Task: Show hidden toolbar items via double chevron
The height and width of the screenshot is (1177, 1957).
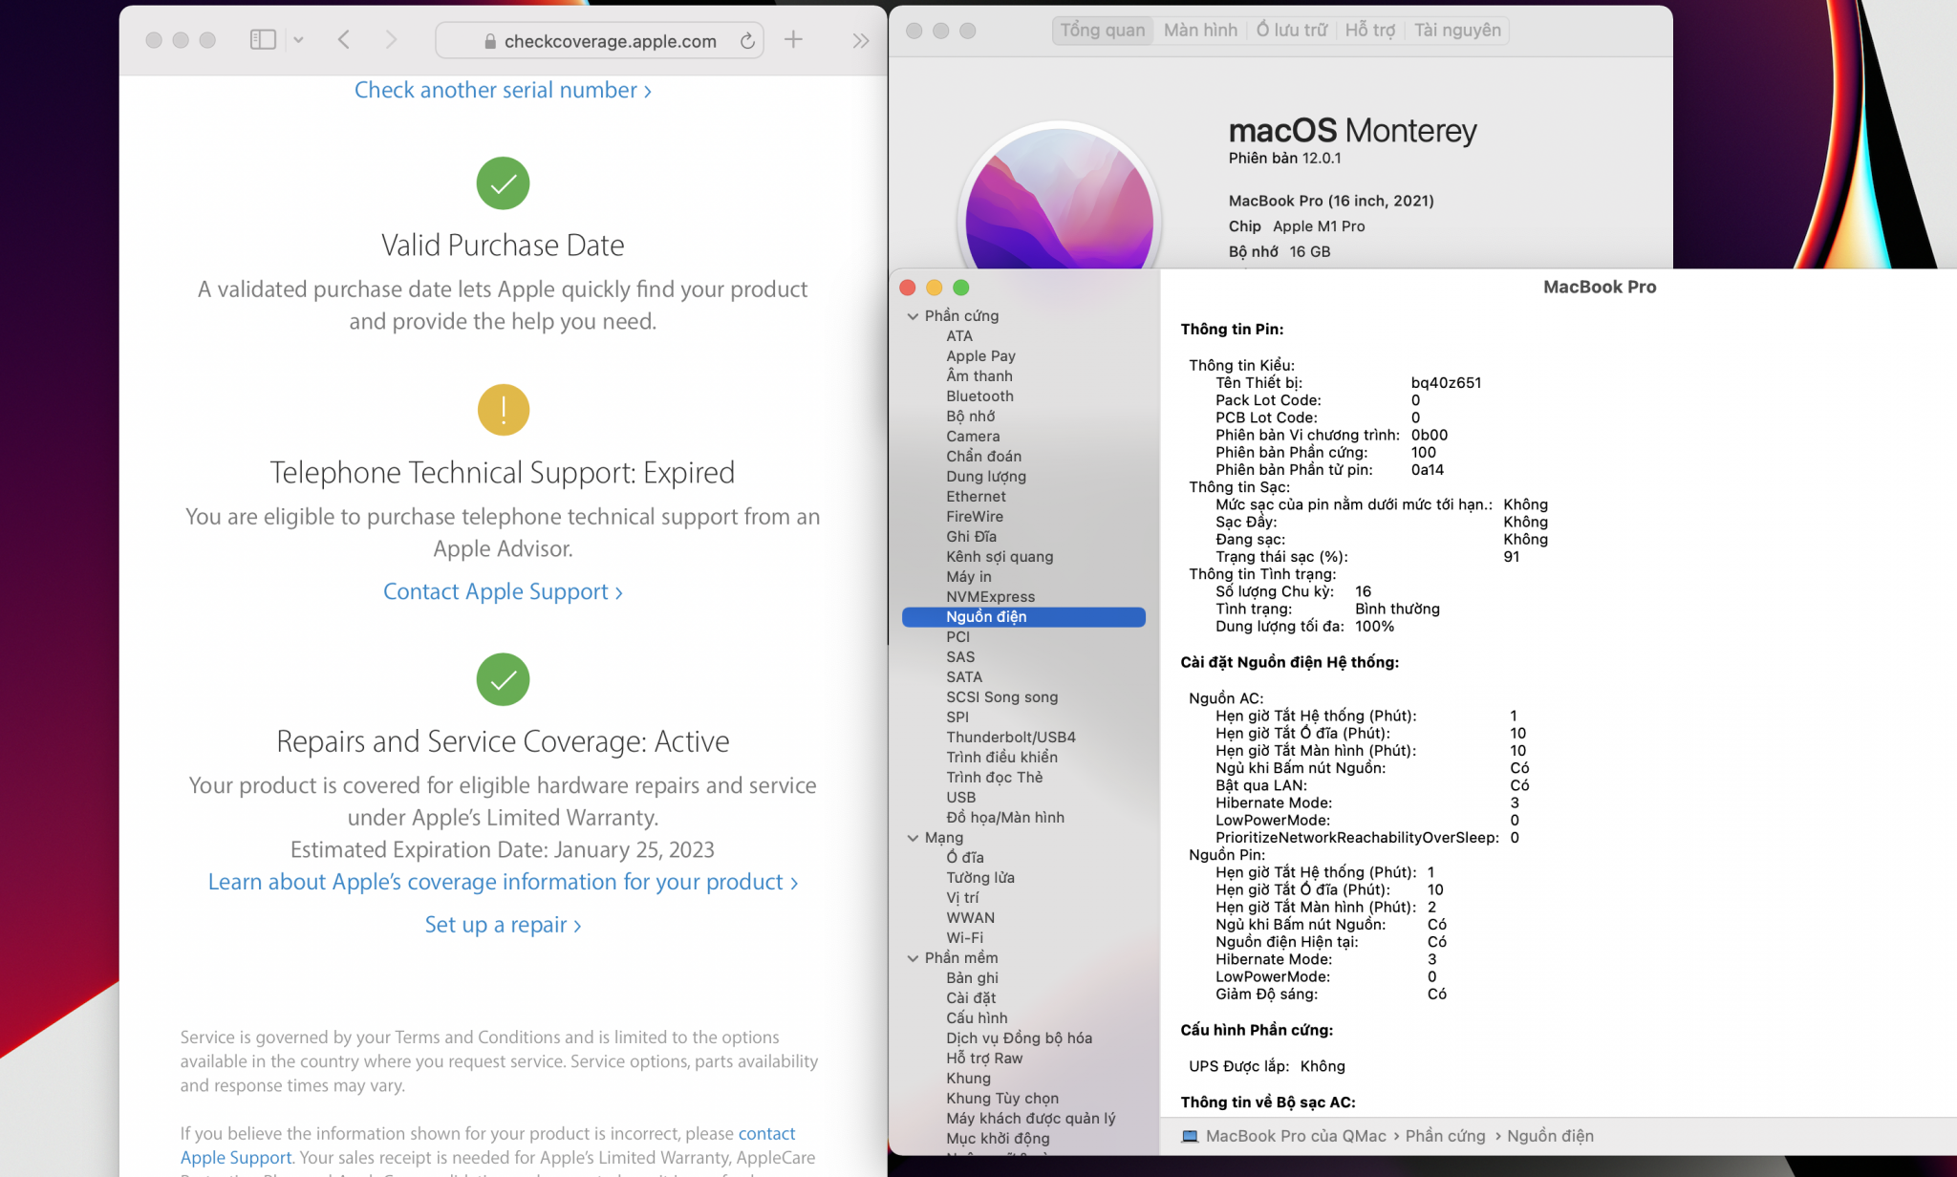Action: click(860, 40)
